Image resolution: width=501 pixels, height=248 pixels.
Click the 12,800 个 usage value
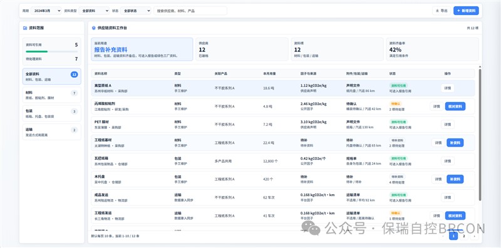coord(271,161)
